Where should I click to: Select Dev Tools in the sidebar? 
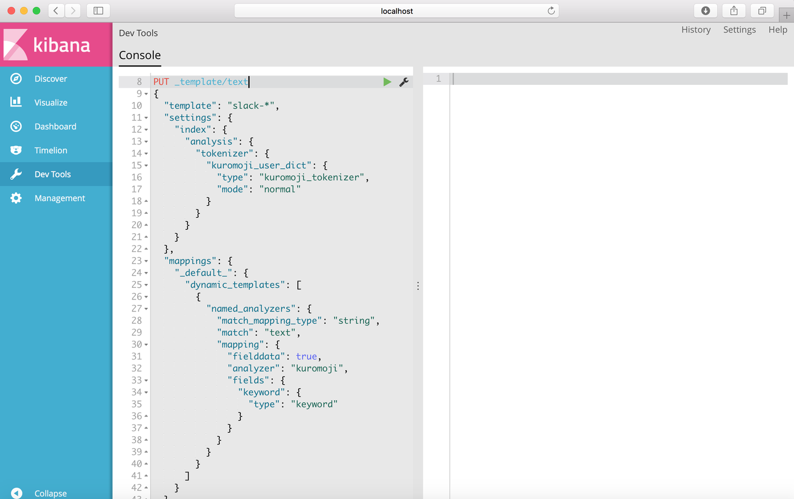tap(52, 174)
